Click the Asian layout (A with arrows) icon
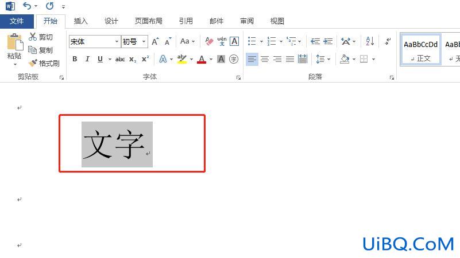Viewport: 460px width, 258px height. pyautogui.click(x=346, y=41)
